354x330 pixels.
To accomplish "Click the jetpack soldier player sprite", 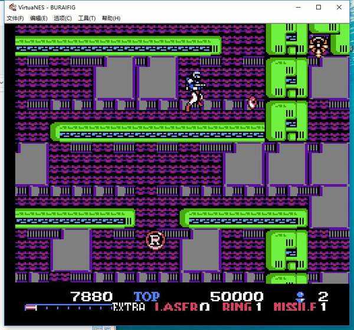I will click(x=195, y=91).
